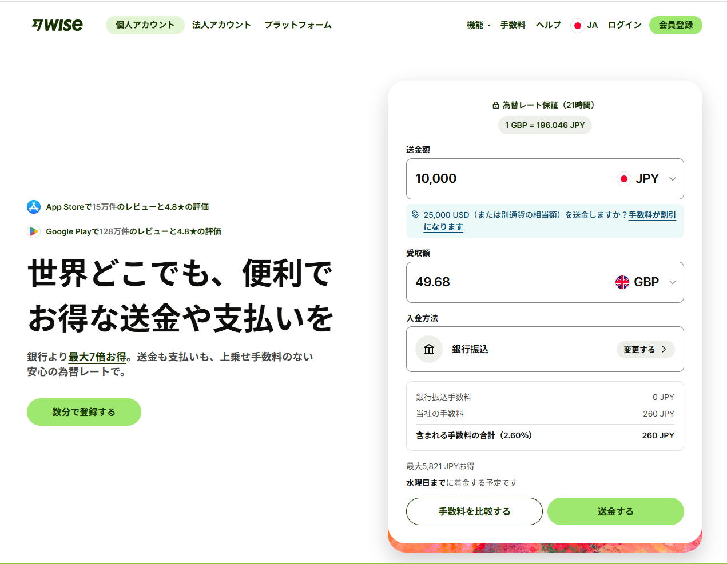Open the 手数料 menu item

pos(513,25)
